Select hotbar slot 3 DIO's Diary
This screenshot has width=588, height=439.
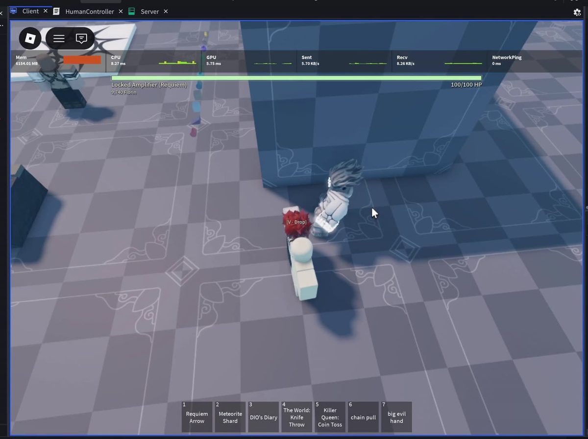pos(264,417)
